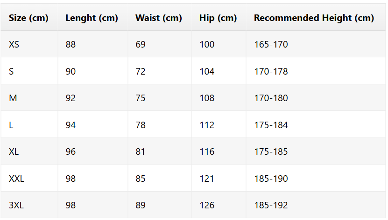The height and width of the screenshot is (220, 388).
Task: Click the M size row label
Action: pos(13,98)
